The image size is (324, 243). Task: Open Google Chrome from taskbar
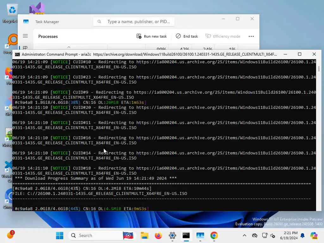click(x=214, y=235)
